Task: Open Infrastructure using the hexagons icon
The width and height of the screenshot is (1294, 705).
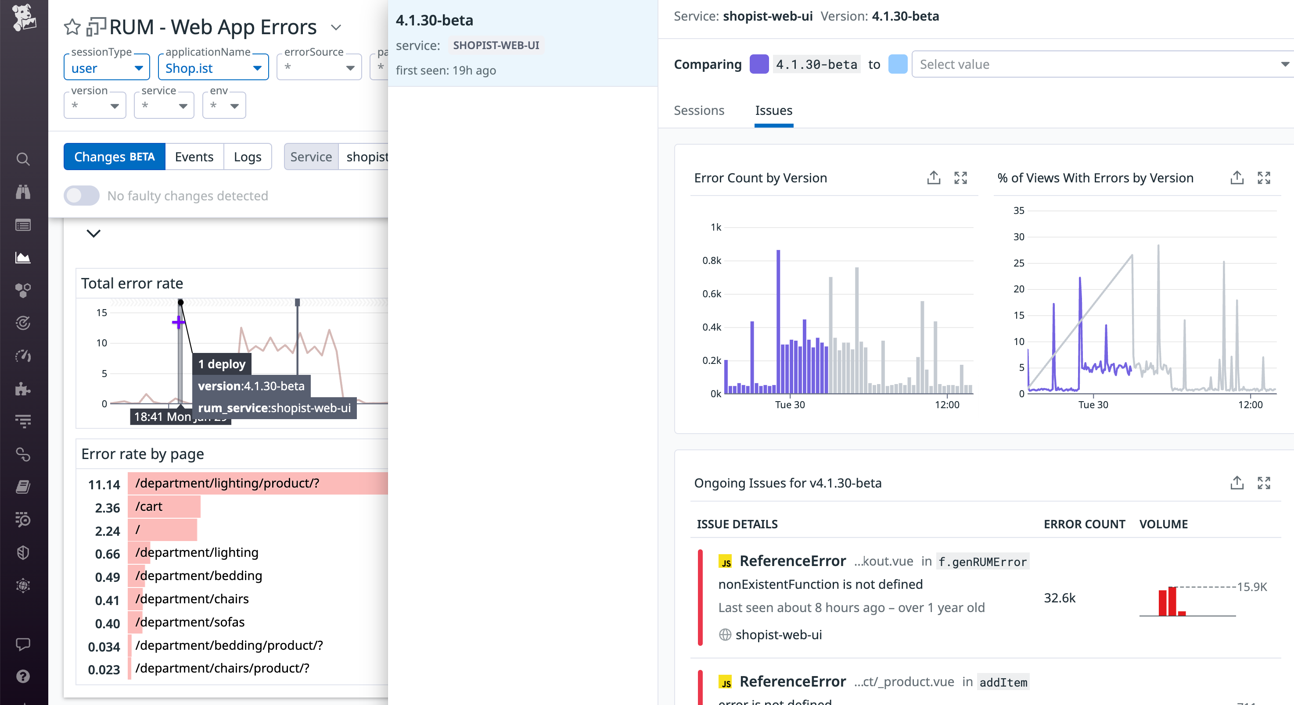Action: pos(23,290)
